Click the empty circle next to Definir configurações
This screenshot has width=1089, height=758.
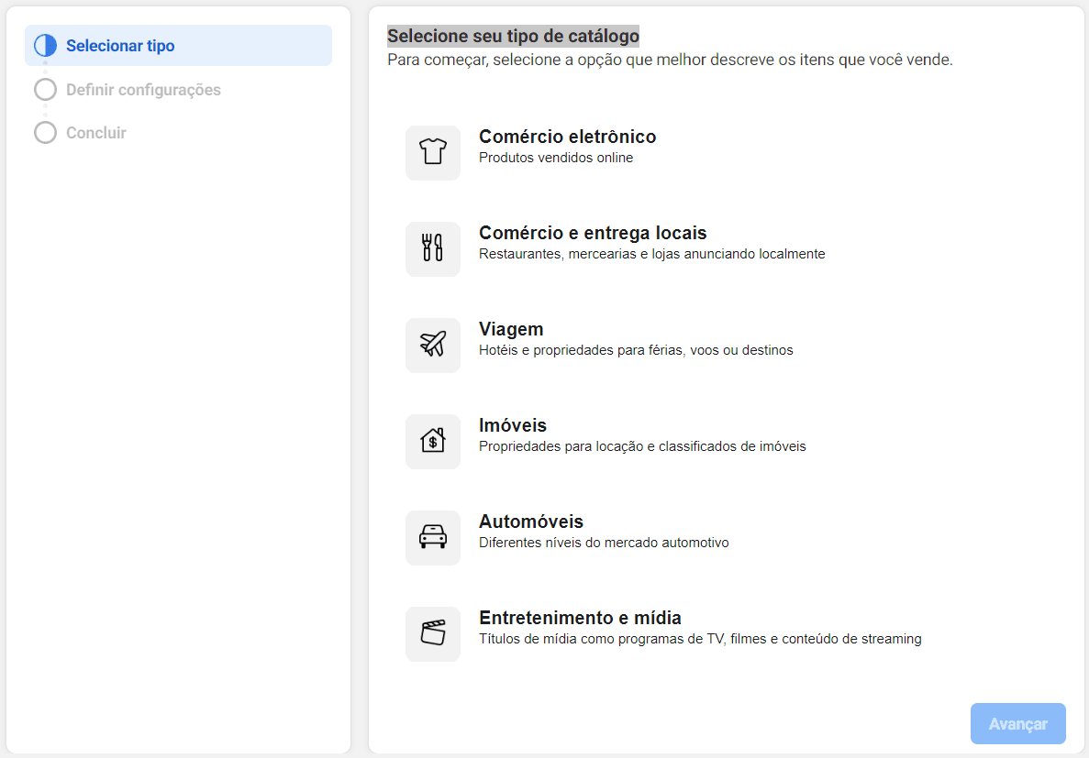(x=44, y=89)
